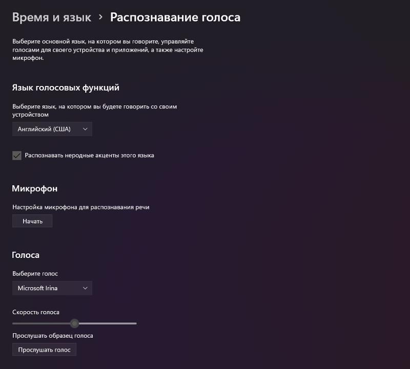
Task: Click the voice speed slider thumb
Action: (75, 323)
